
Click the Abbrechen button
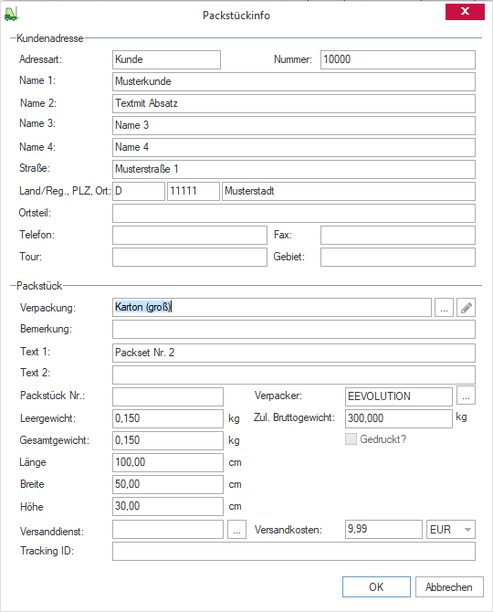[449, 586]
